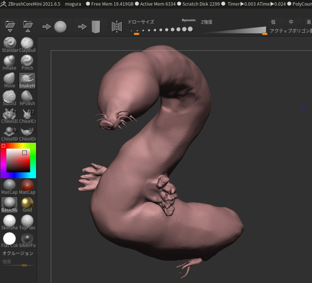Select the hPolish brush
Viewport: 312px width, 283px height.
[x=27, y=98]
